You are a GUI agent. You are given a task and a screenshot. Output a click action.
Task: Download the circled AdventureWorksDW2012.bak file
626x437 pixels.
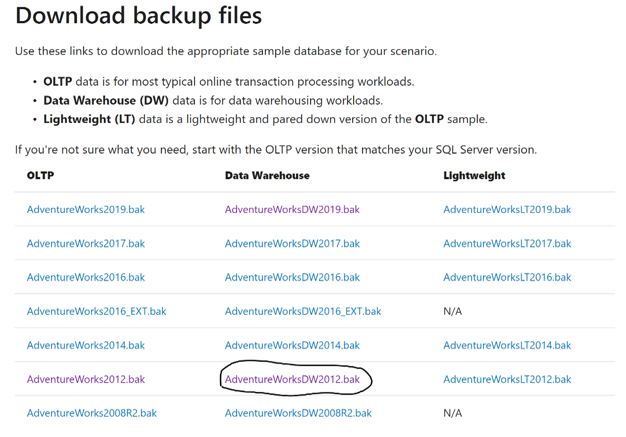point(292,379)
